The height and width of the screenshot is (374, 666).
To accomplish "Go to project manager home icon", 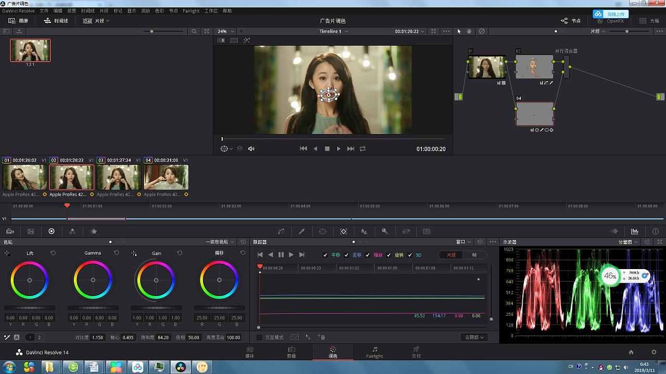I will coord(631,352).
